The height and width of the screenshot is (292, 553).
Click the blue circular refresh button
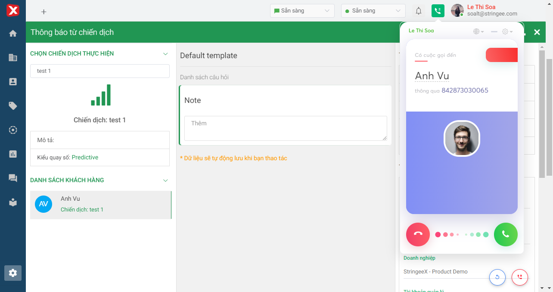(x=497, y=277)
